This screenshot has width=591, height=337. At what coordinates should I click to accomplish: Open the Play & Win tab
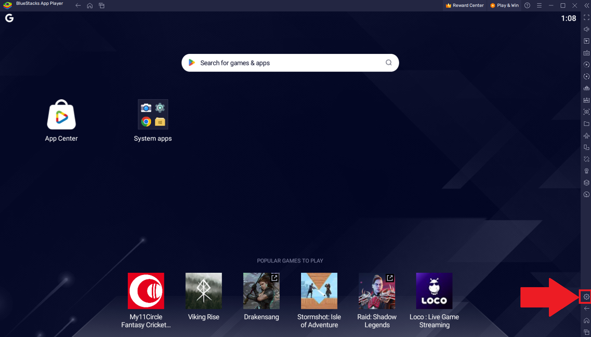click(x=504, y=6)
